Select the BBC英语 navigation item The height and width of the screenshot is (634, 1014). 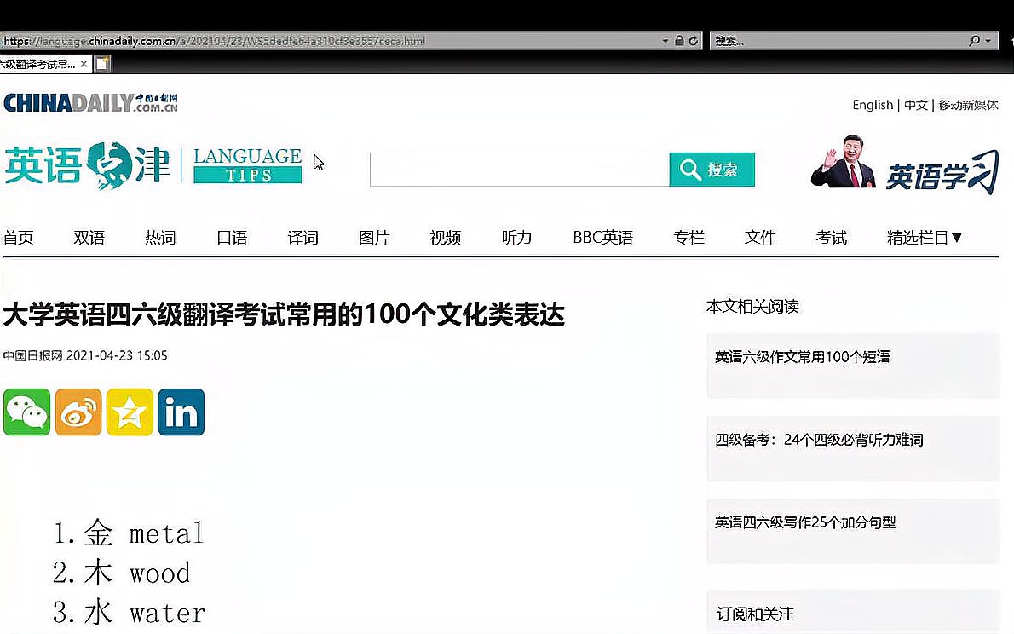(602, 238)
